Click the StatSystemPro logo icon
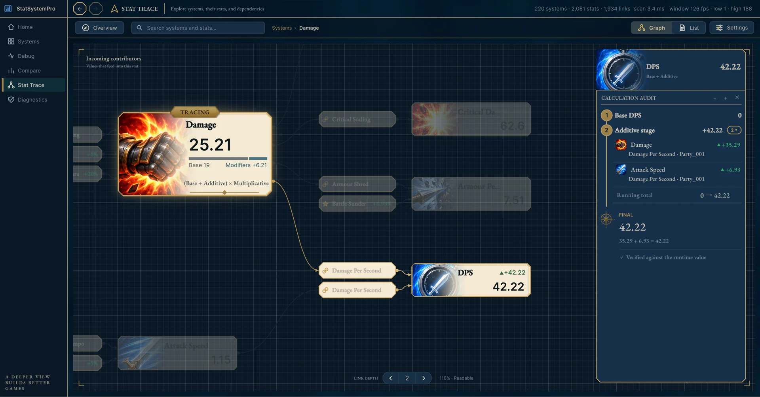 [8, 8]
